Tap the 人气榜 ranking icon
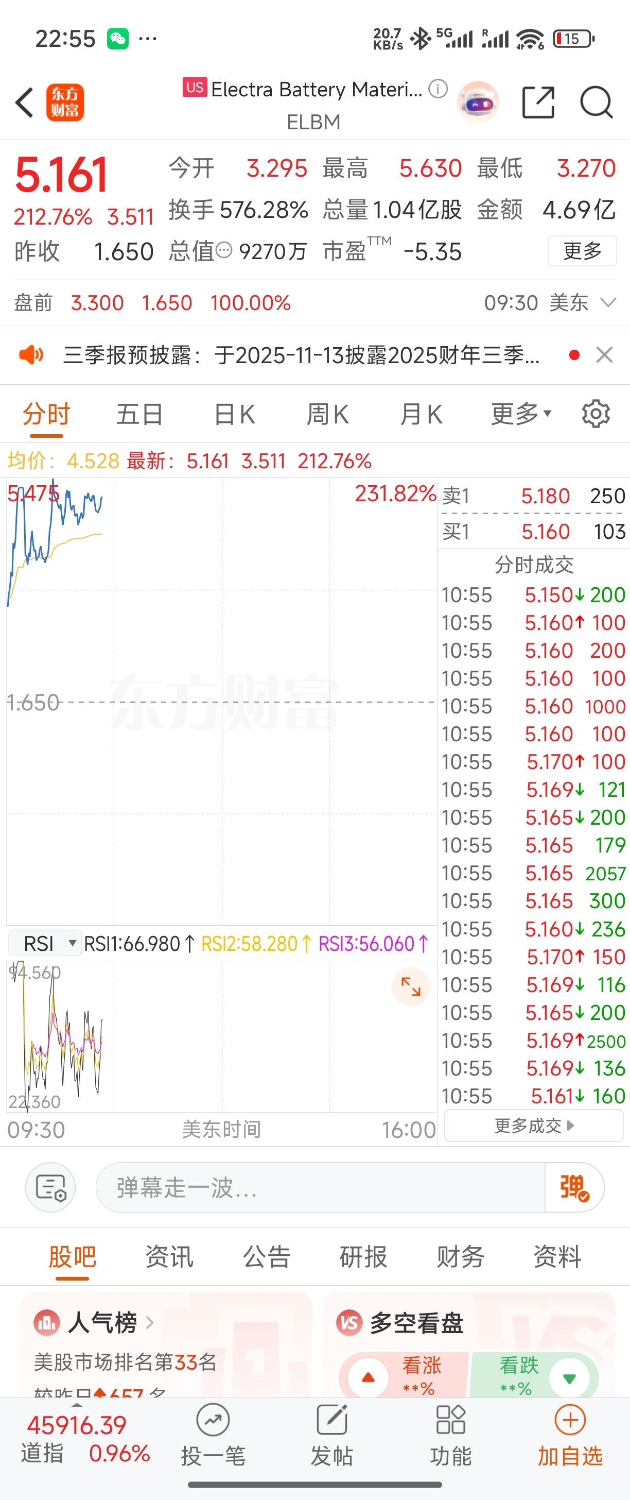 tap(46, 1323)
